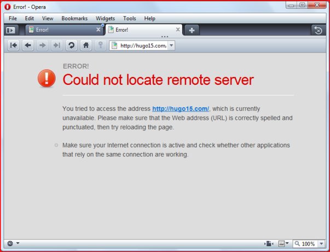Click the Rewind navigation button

(14, 45)
